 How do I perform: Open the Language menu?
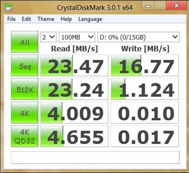tap(90, 19)
